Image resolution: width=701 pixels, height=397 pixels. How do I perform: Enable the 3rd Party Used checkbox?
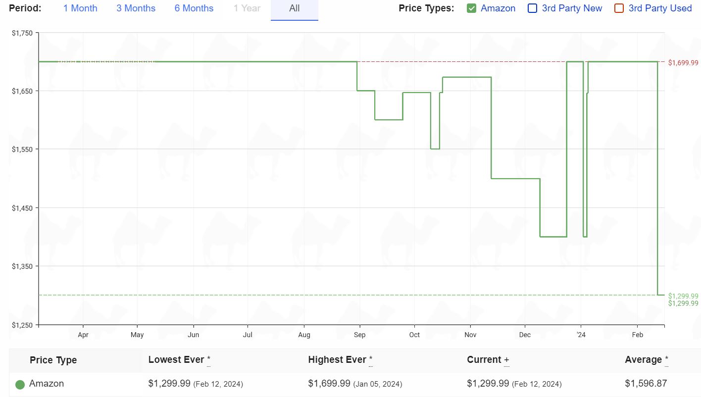coord(619,8)
